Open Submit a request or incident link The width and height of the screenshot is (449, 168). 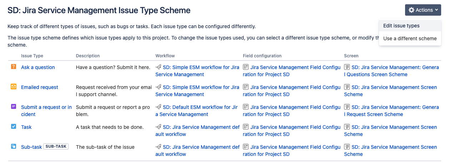[x=46, y=107]
